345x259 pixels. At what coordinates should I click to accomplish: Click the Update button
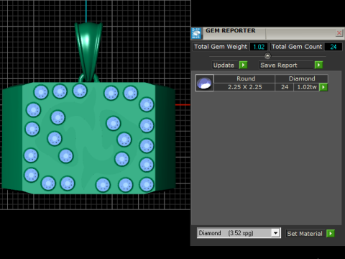[x=226, y=65]
